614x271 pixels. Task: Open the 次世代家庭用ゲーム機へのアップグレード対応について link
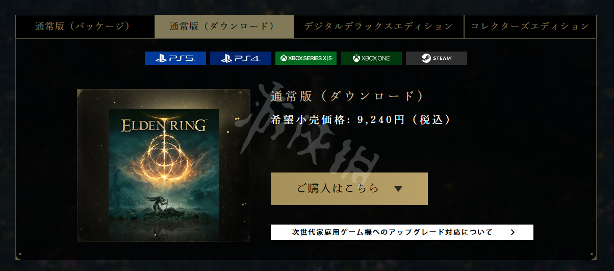point(402,232)
